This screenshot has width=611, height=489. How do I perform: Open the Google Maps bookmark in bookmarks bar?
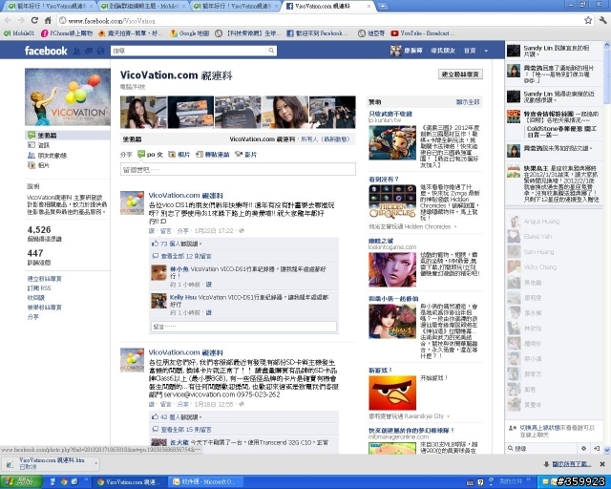pyautogui.click(x=190, y=33)
